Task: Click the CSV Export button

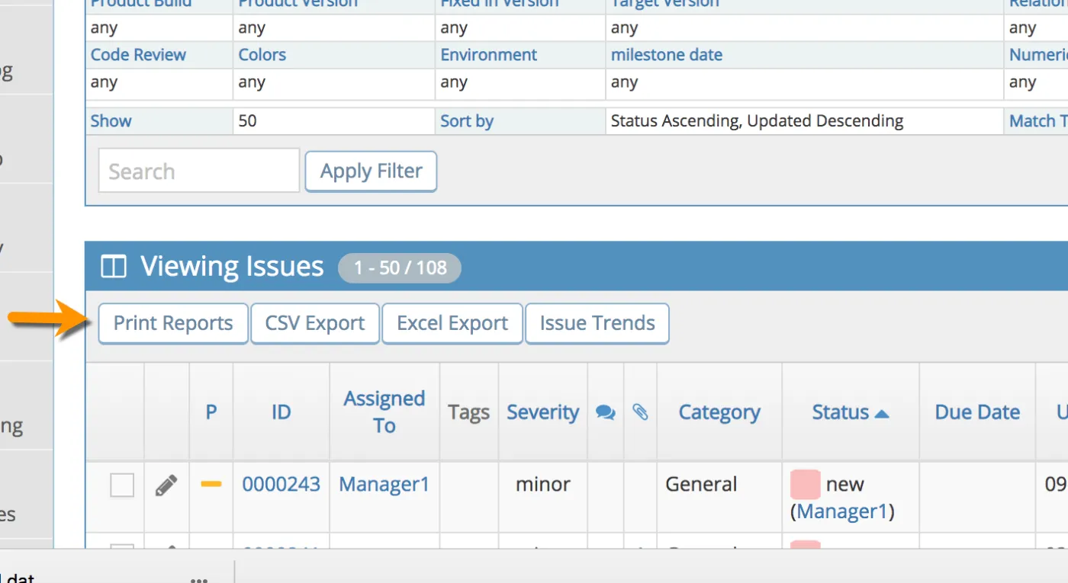Action: coord(315,323)
